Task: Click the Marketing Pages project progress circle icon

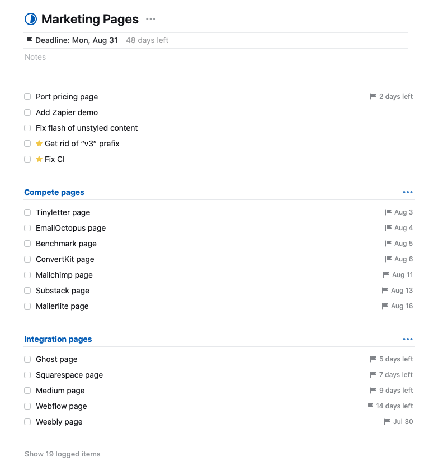Action: (x=31, y=19)
